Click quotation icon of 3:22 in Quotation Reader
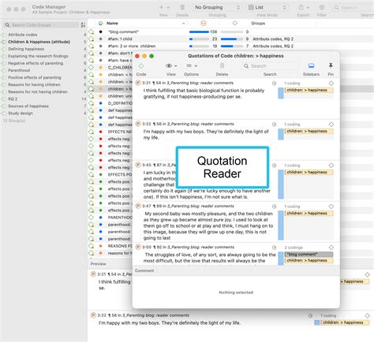This screenshot has height=342, width=374. [x=138, y=124]
